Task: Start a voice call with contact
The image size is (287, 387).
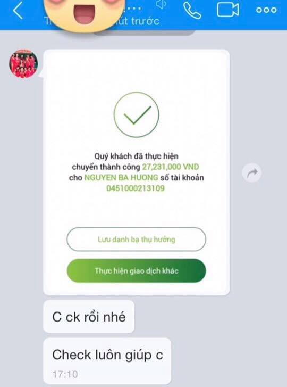Action: (x=192, y=10)
